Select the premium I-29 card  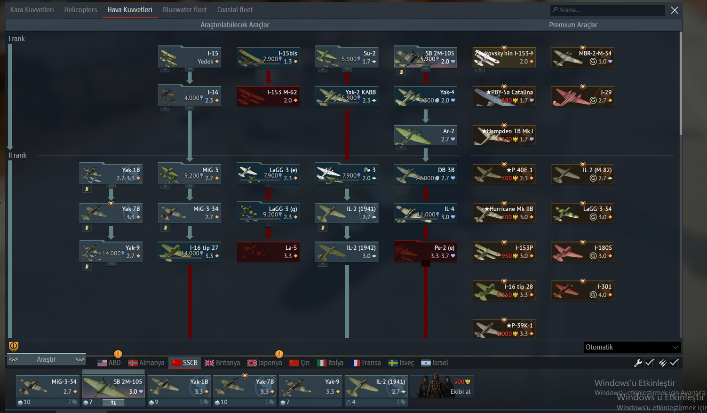(583, 96)
